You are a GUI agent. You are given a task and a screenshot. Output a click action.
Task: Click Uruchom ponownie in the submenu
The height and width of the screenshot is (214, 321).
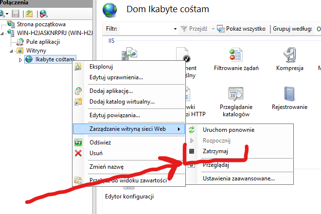click(x=228, y=130)
